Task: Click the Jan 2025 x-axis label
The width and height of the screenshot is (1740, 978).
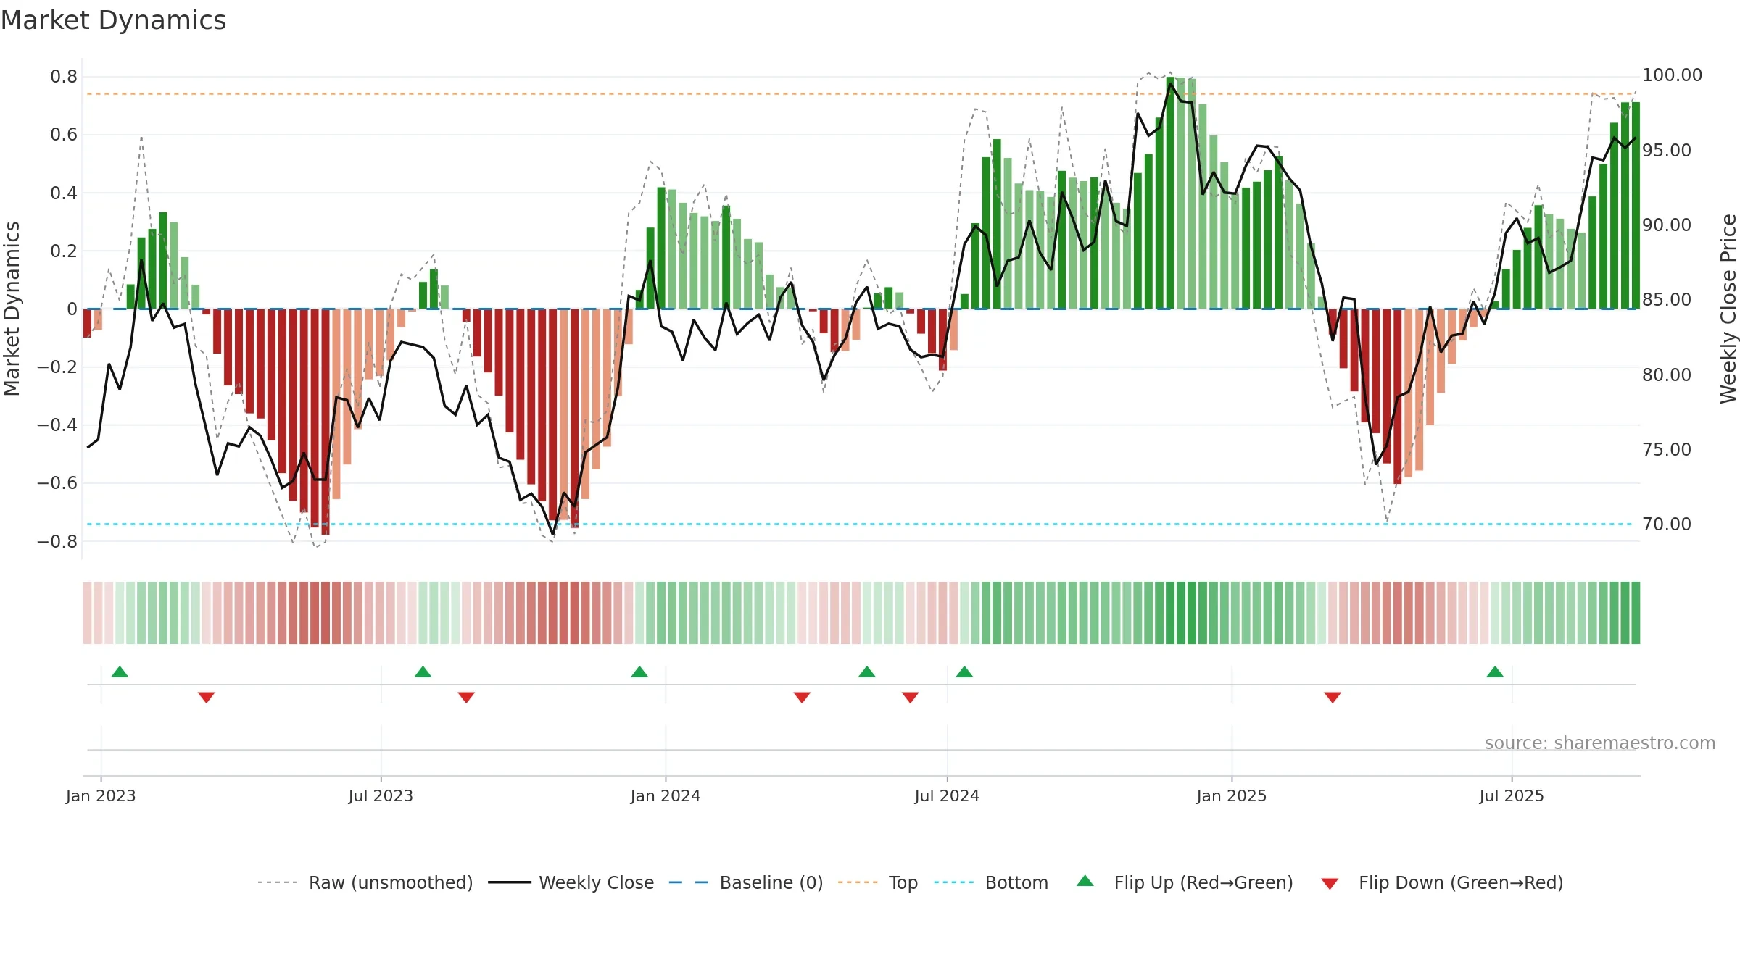Action: click(1232, 795)
